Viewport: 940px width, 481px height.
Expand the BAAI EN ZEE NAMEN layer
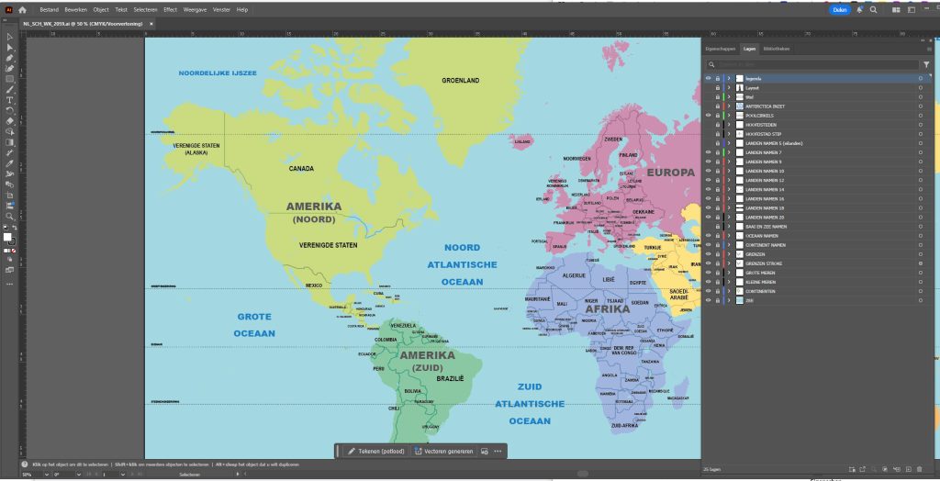pos(729,226)
